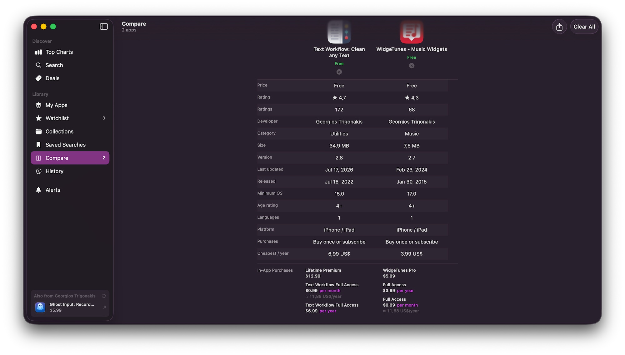
Task: Open Top Charts in sidebar
Action: point(70,52)
